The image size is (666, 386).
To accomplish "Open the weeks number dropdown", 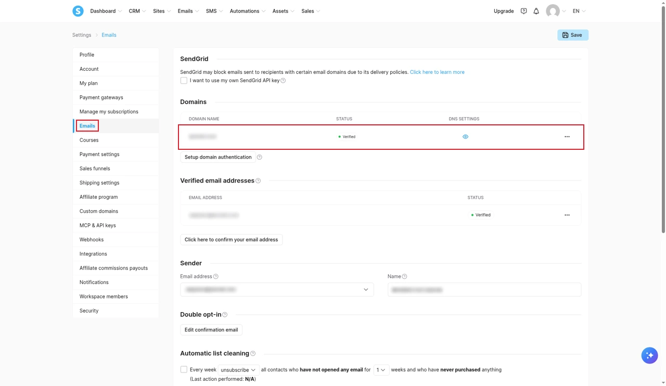I will click(381, 370).
